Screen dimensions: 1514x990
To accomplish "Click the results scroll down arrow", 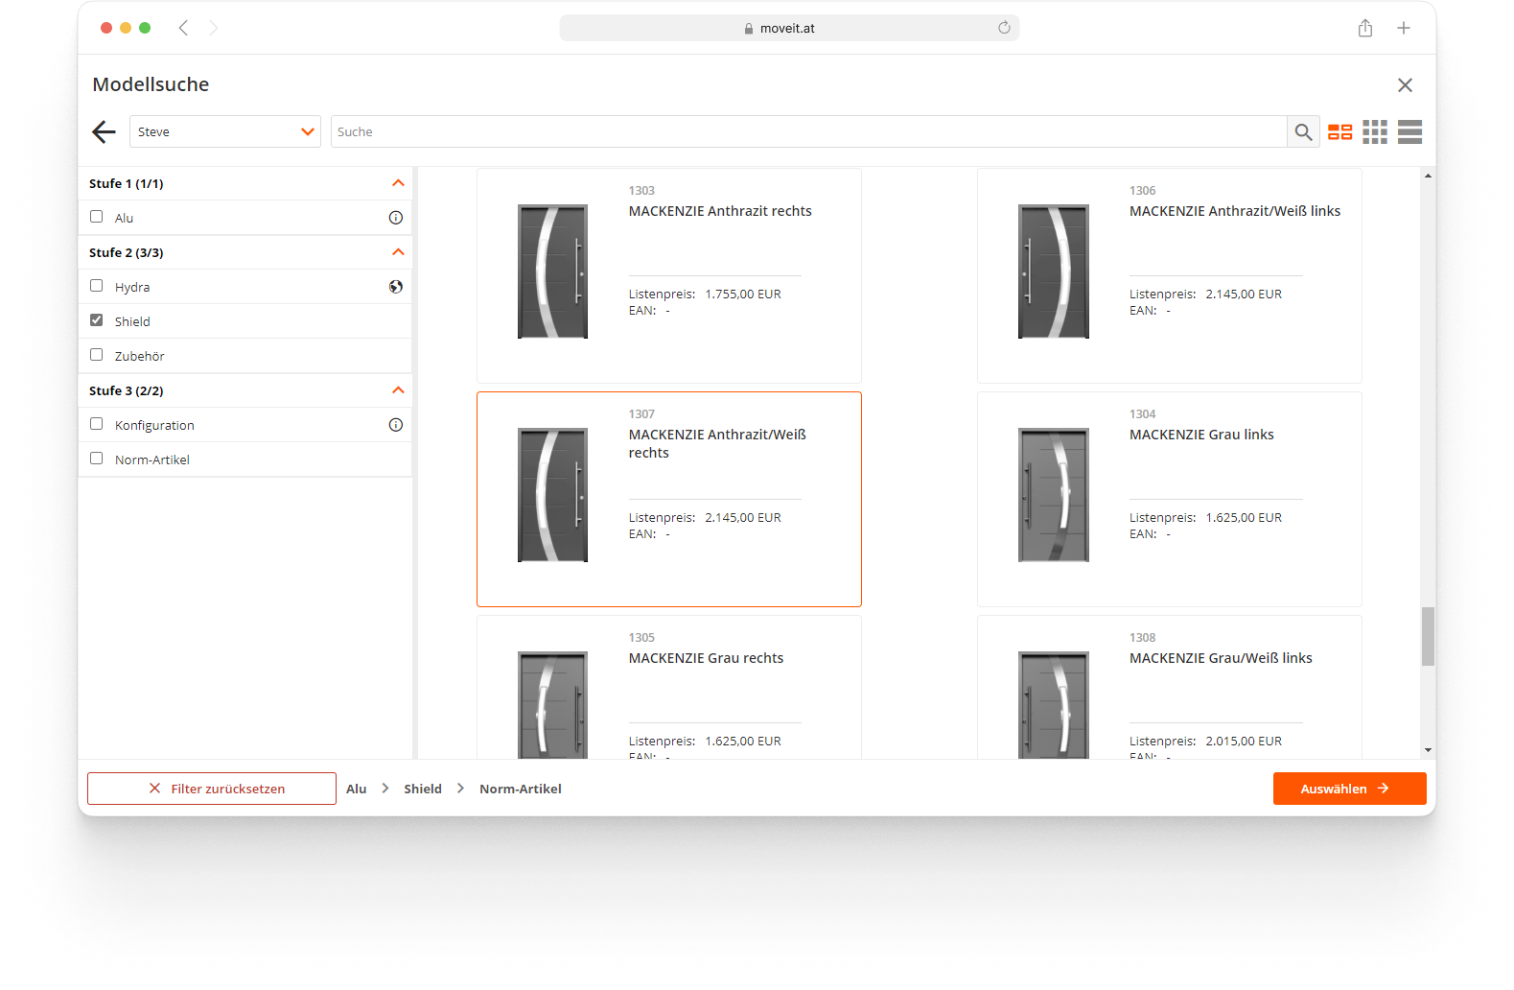I will click(1428, 750).
